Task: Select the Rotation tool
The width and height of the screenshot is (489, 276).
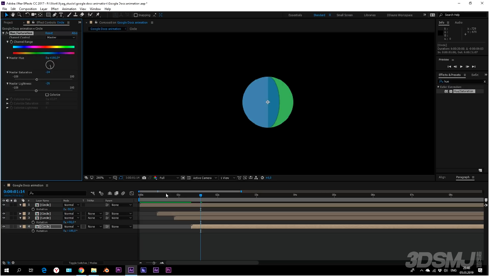Action: (27, 15)
